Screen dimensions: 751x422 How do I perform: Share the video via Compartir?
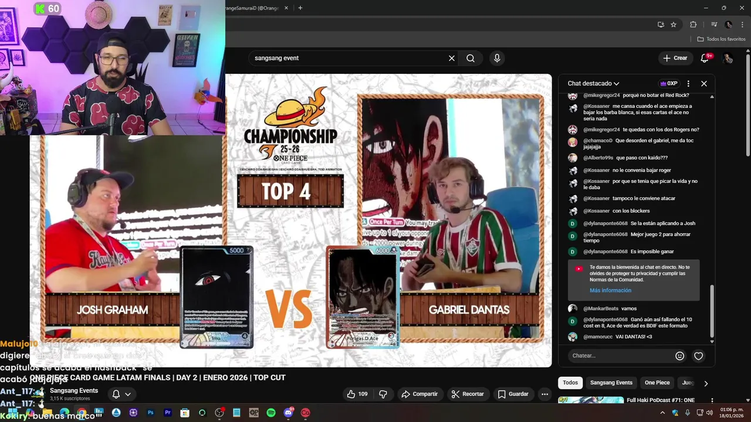point(420,394)
